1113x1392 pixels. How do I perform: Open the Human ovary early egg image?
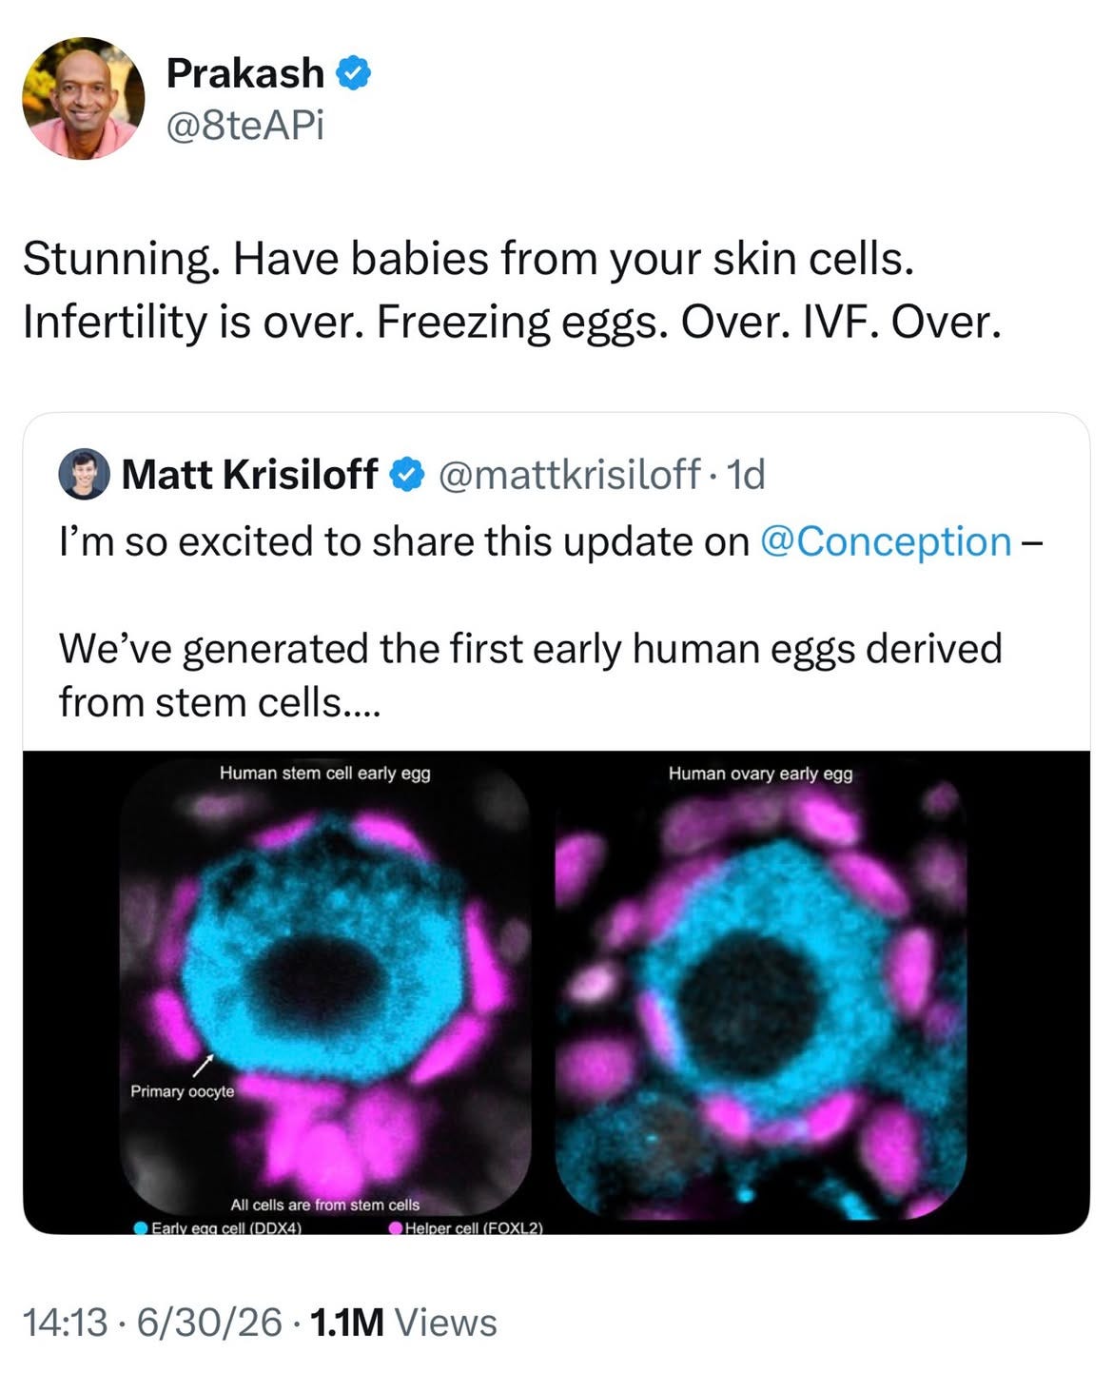(x=761, y=990)
